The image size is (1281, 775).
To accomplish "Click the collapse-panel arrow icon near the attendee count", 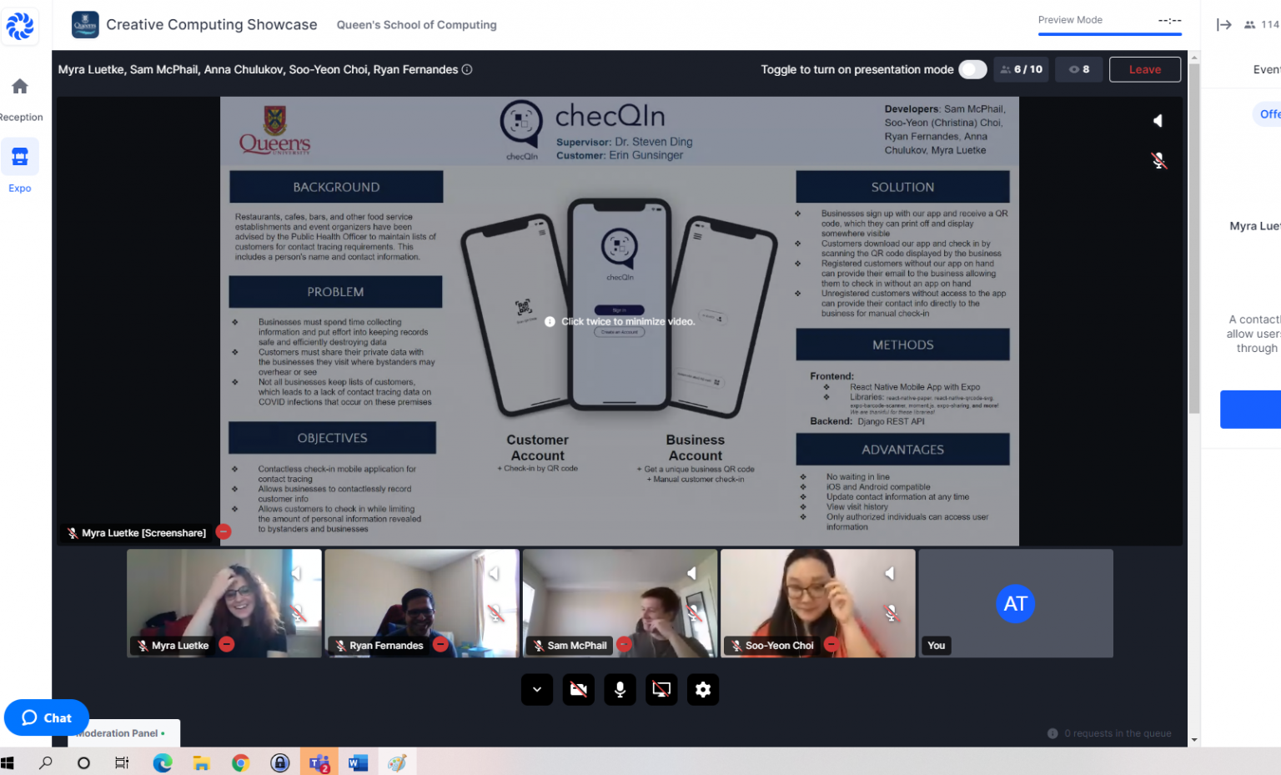I will [x=1224, y=24].
